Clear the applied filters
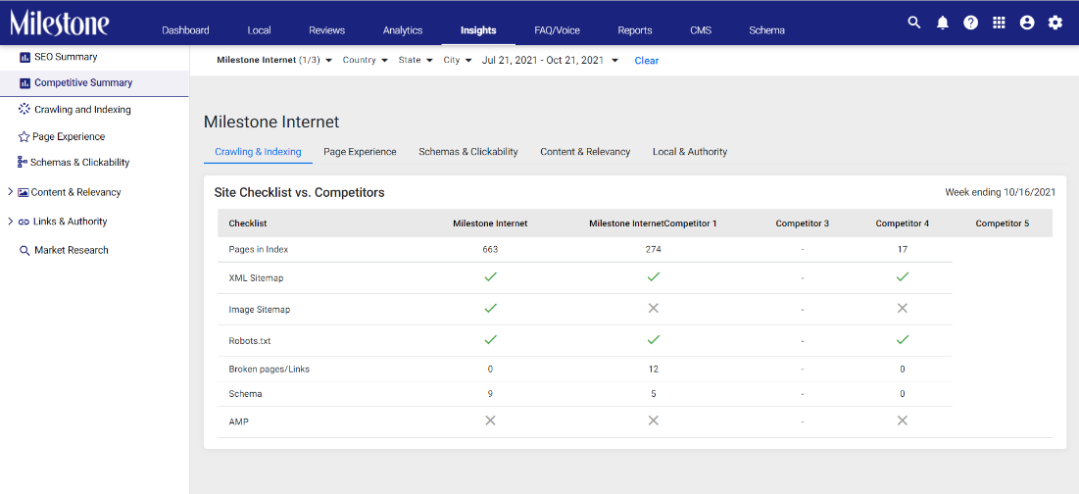Screen dimensions: 1079x494 click(646, 61)
